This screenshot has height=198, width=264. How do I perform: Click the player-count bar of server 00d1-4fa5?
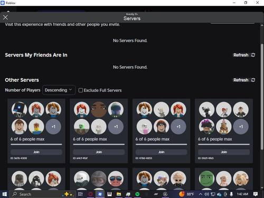coord(224,145)
